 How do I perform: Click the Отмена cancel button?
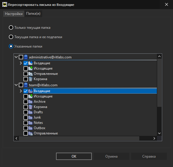click(111, 156)
